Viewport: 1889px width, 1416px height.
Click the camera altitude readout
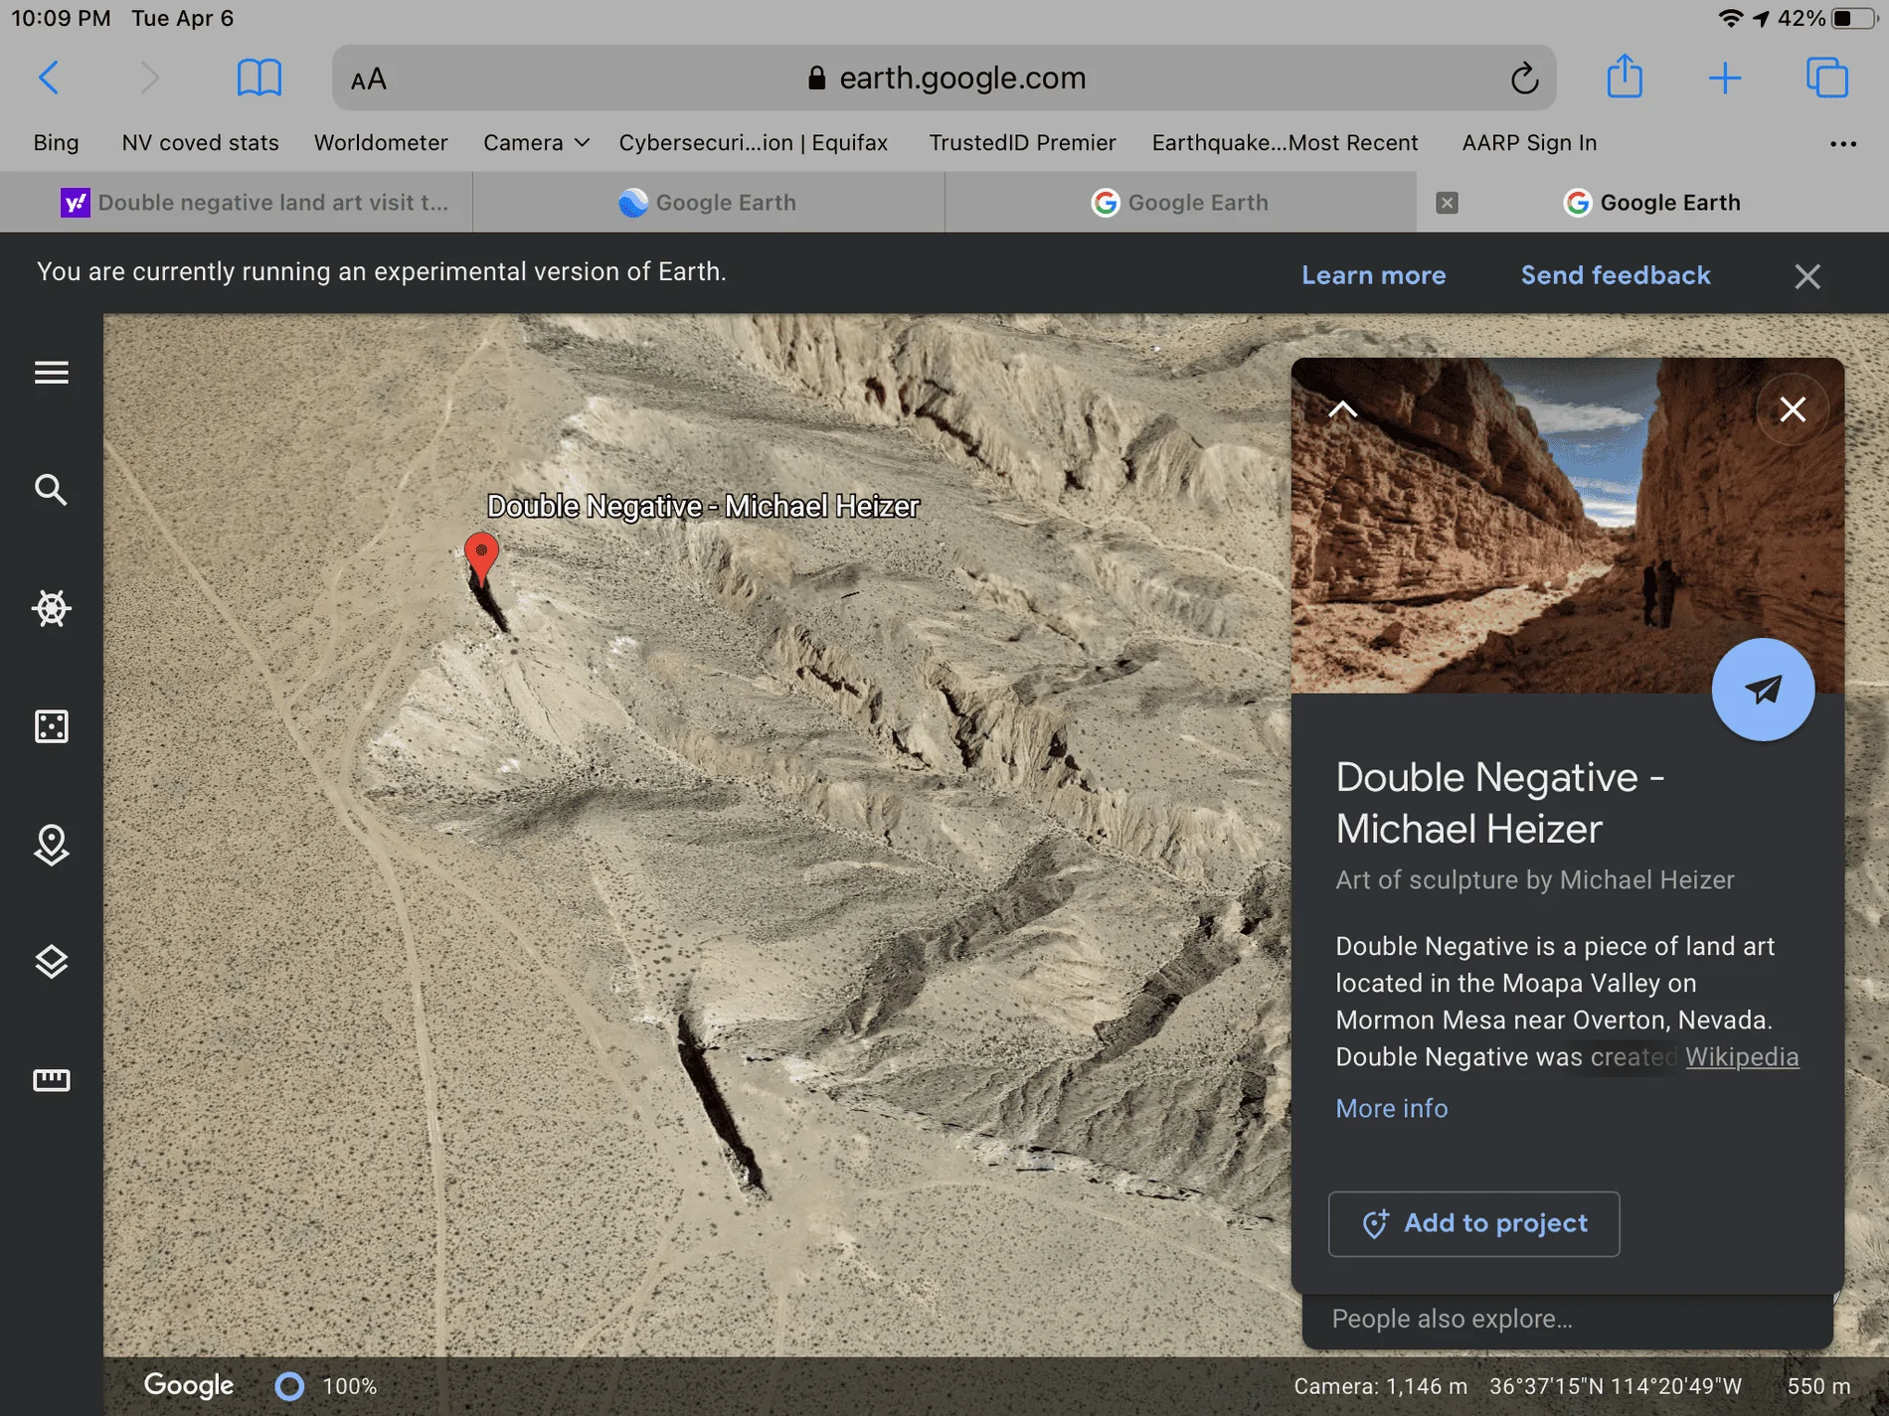click(1380, 1386)
